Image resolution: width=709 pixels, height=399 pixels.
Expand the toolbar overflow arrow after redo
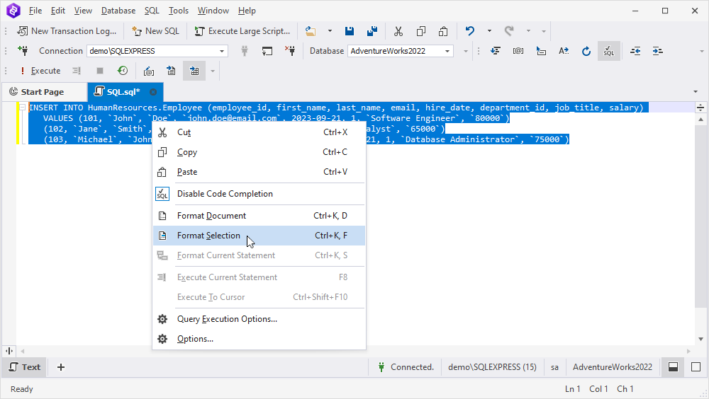pos(544,31)
